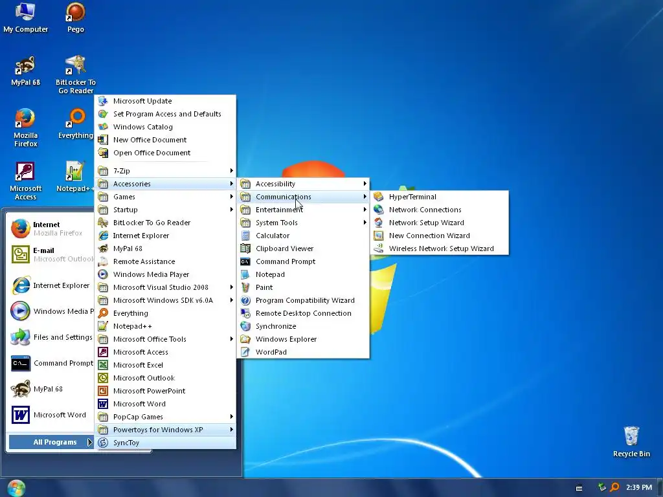Viewport: 663px width, 497px height.
Task: Open Windows Catalog
Action: tap(165, 127)
